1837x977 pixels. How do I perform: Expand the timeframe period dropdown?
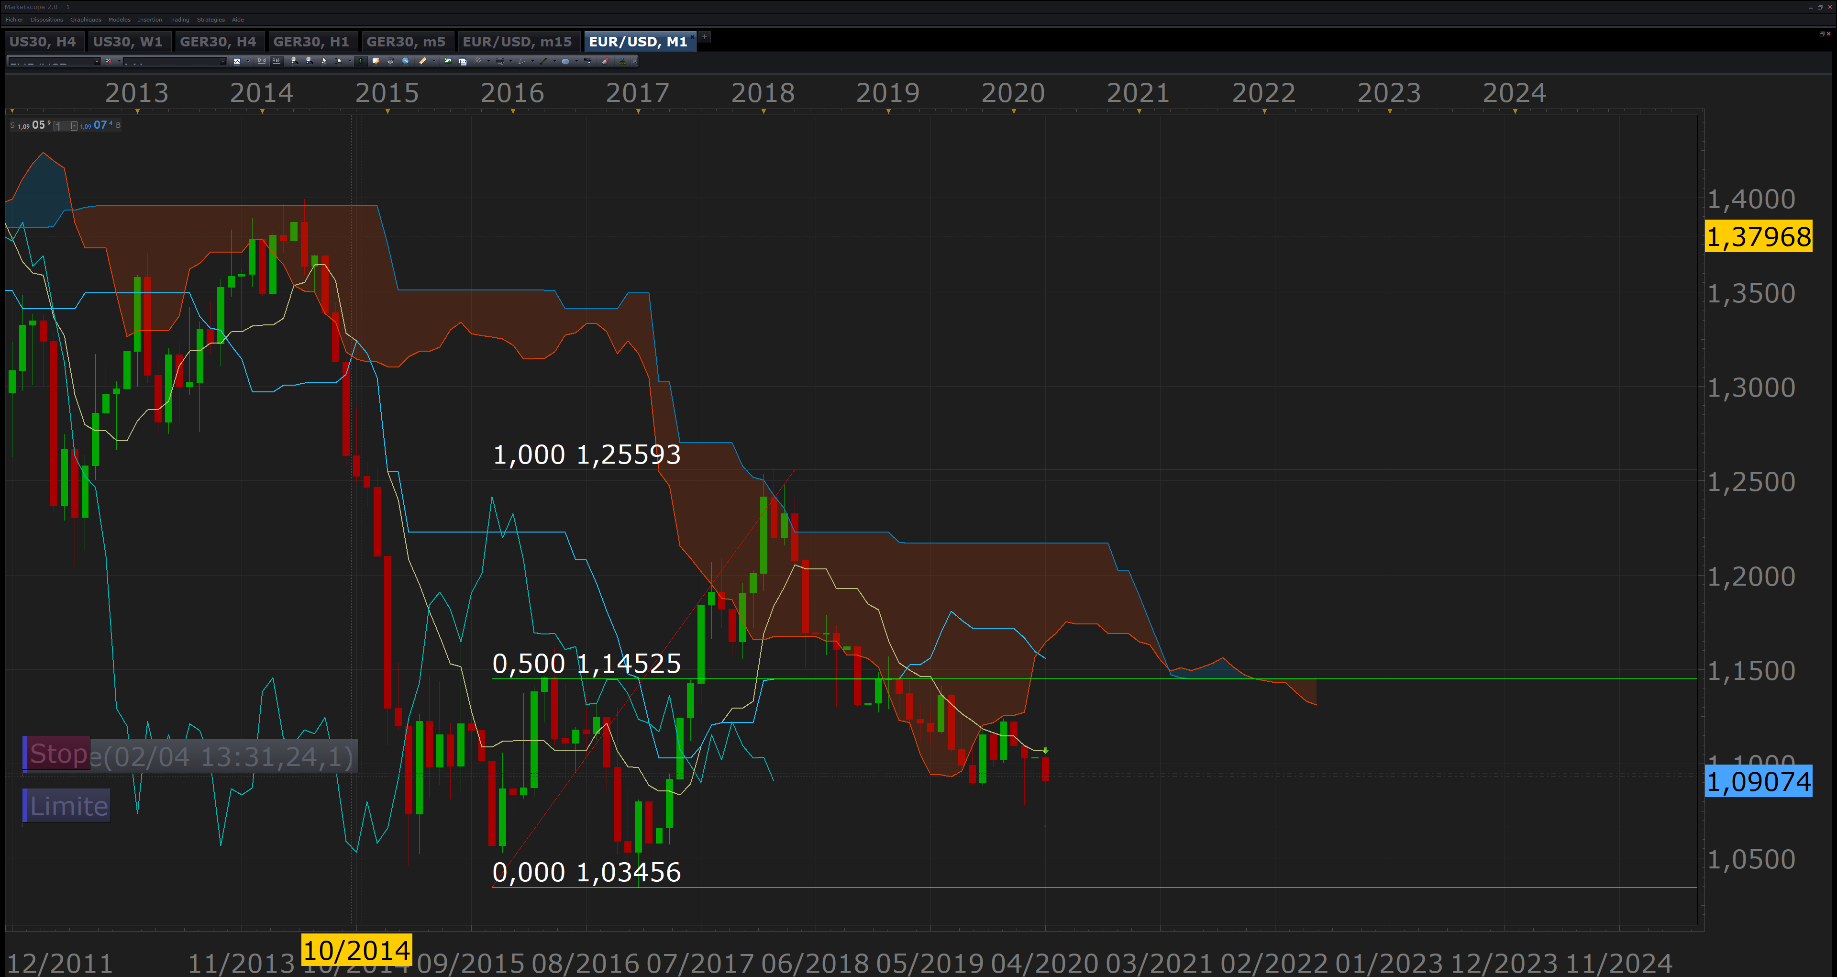pos(222,61)
